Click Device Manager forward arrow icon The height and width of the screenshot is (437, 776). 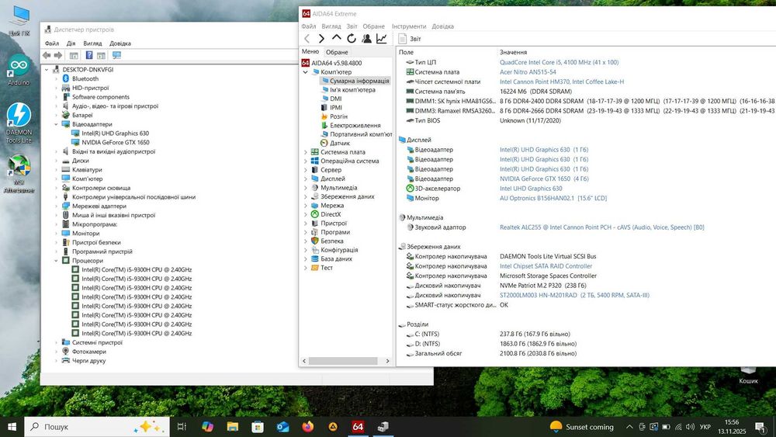click(58, 55)
